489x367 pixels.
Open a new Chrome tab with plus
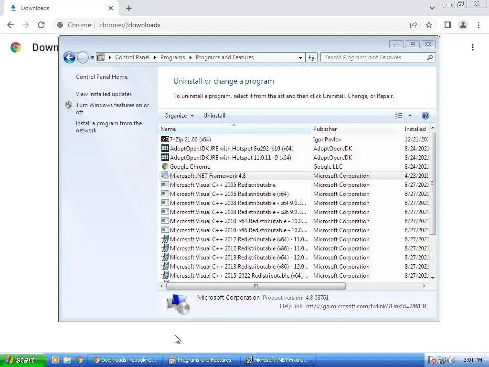coord(129,8)
